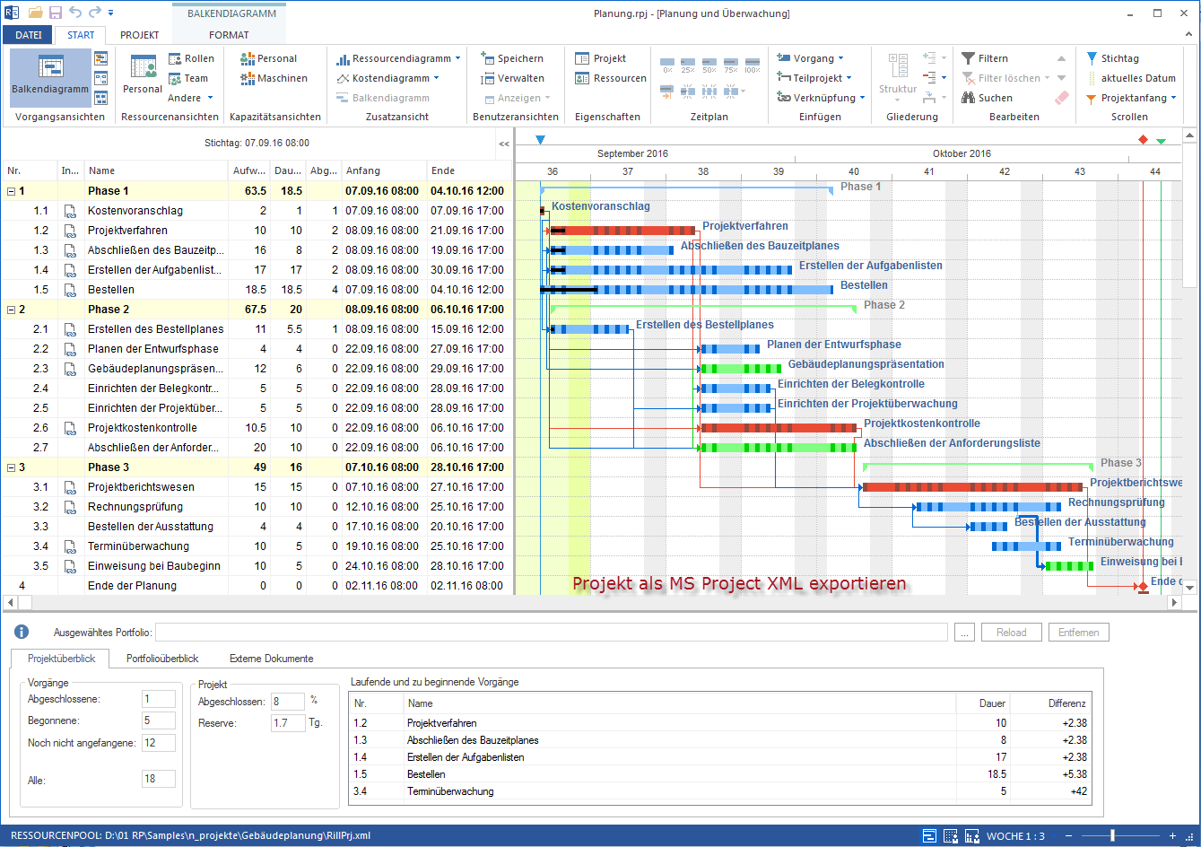The image size is (1201, 847).
Task: Click Filtern funnel icon
Action: [969, 58]
